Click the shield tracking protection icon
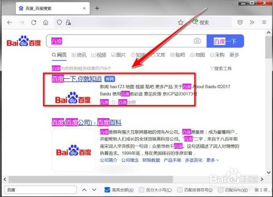 60,22
